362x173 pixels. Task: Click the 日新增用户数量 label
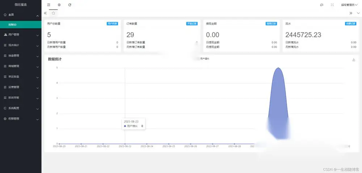click(x=56, y=42)
